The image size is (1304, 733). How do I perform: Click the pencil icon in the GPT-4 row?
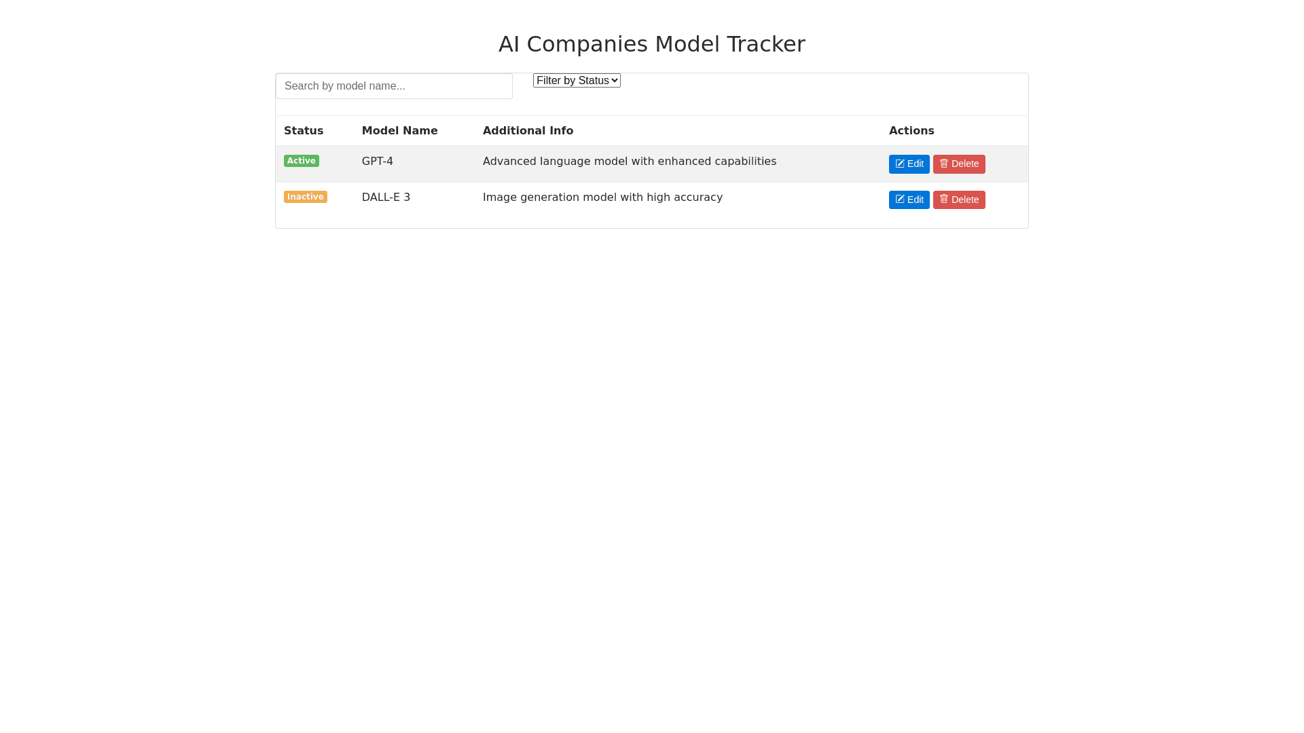[900, 164]
